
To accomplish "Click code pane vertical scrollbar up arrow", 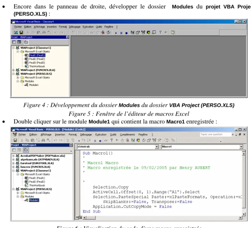I will tap(244, 154).
